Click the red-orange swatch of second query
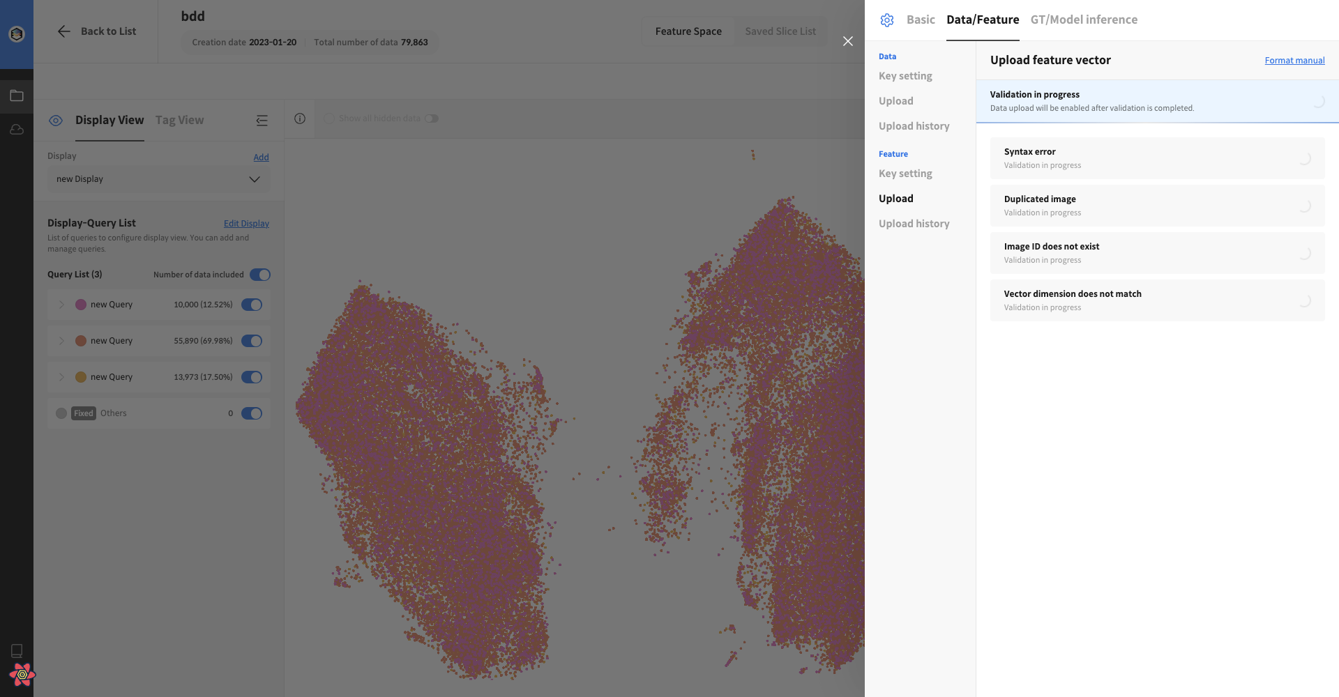 point(81,341)
